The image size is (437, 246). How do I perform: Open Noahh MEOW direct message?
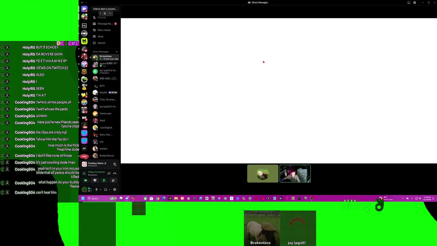coord(105,93)
